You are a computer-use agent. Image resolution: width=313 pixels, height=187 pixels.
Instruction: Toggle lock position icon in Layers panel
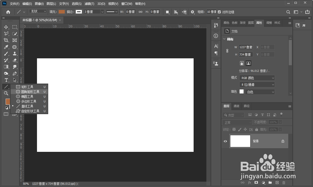point(245,129)
